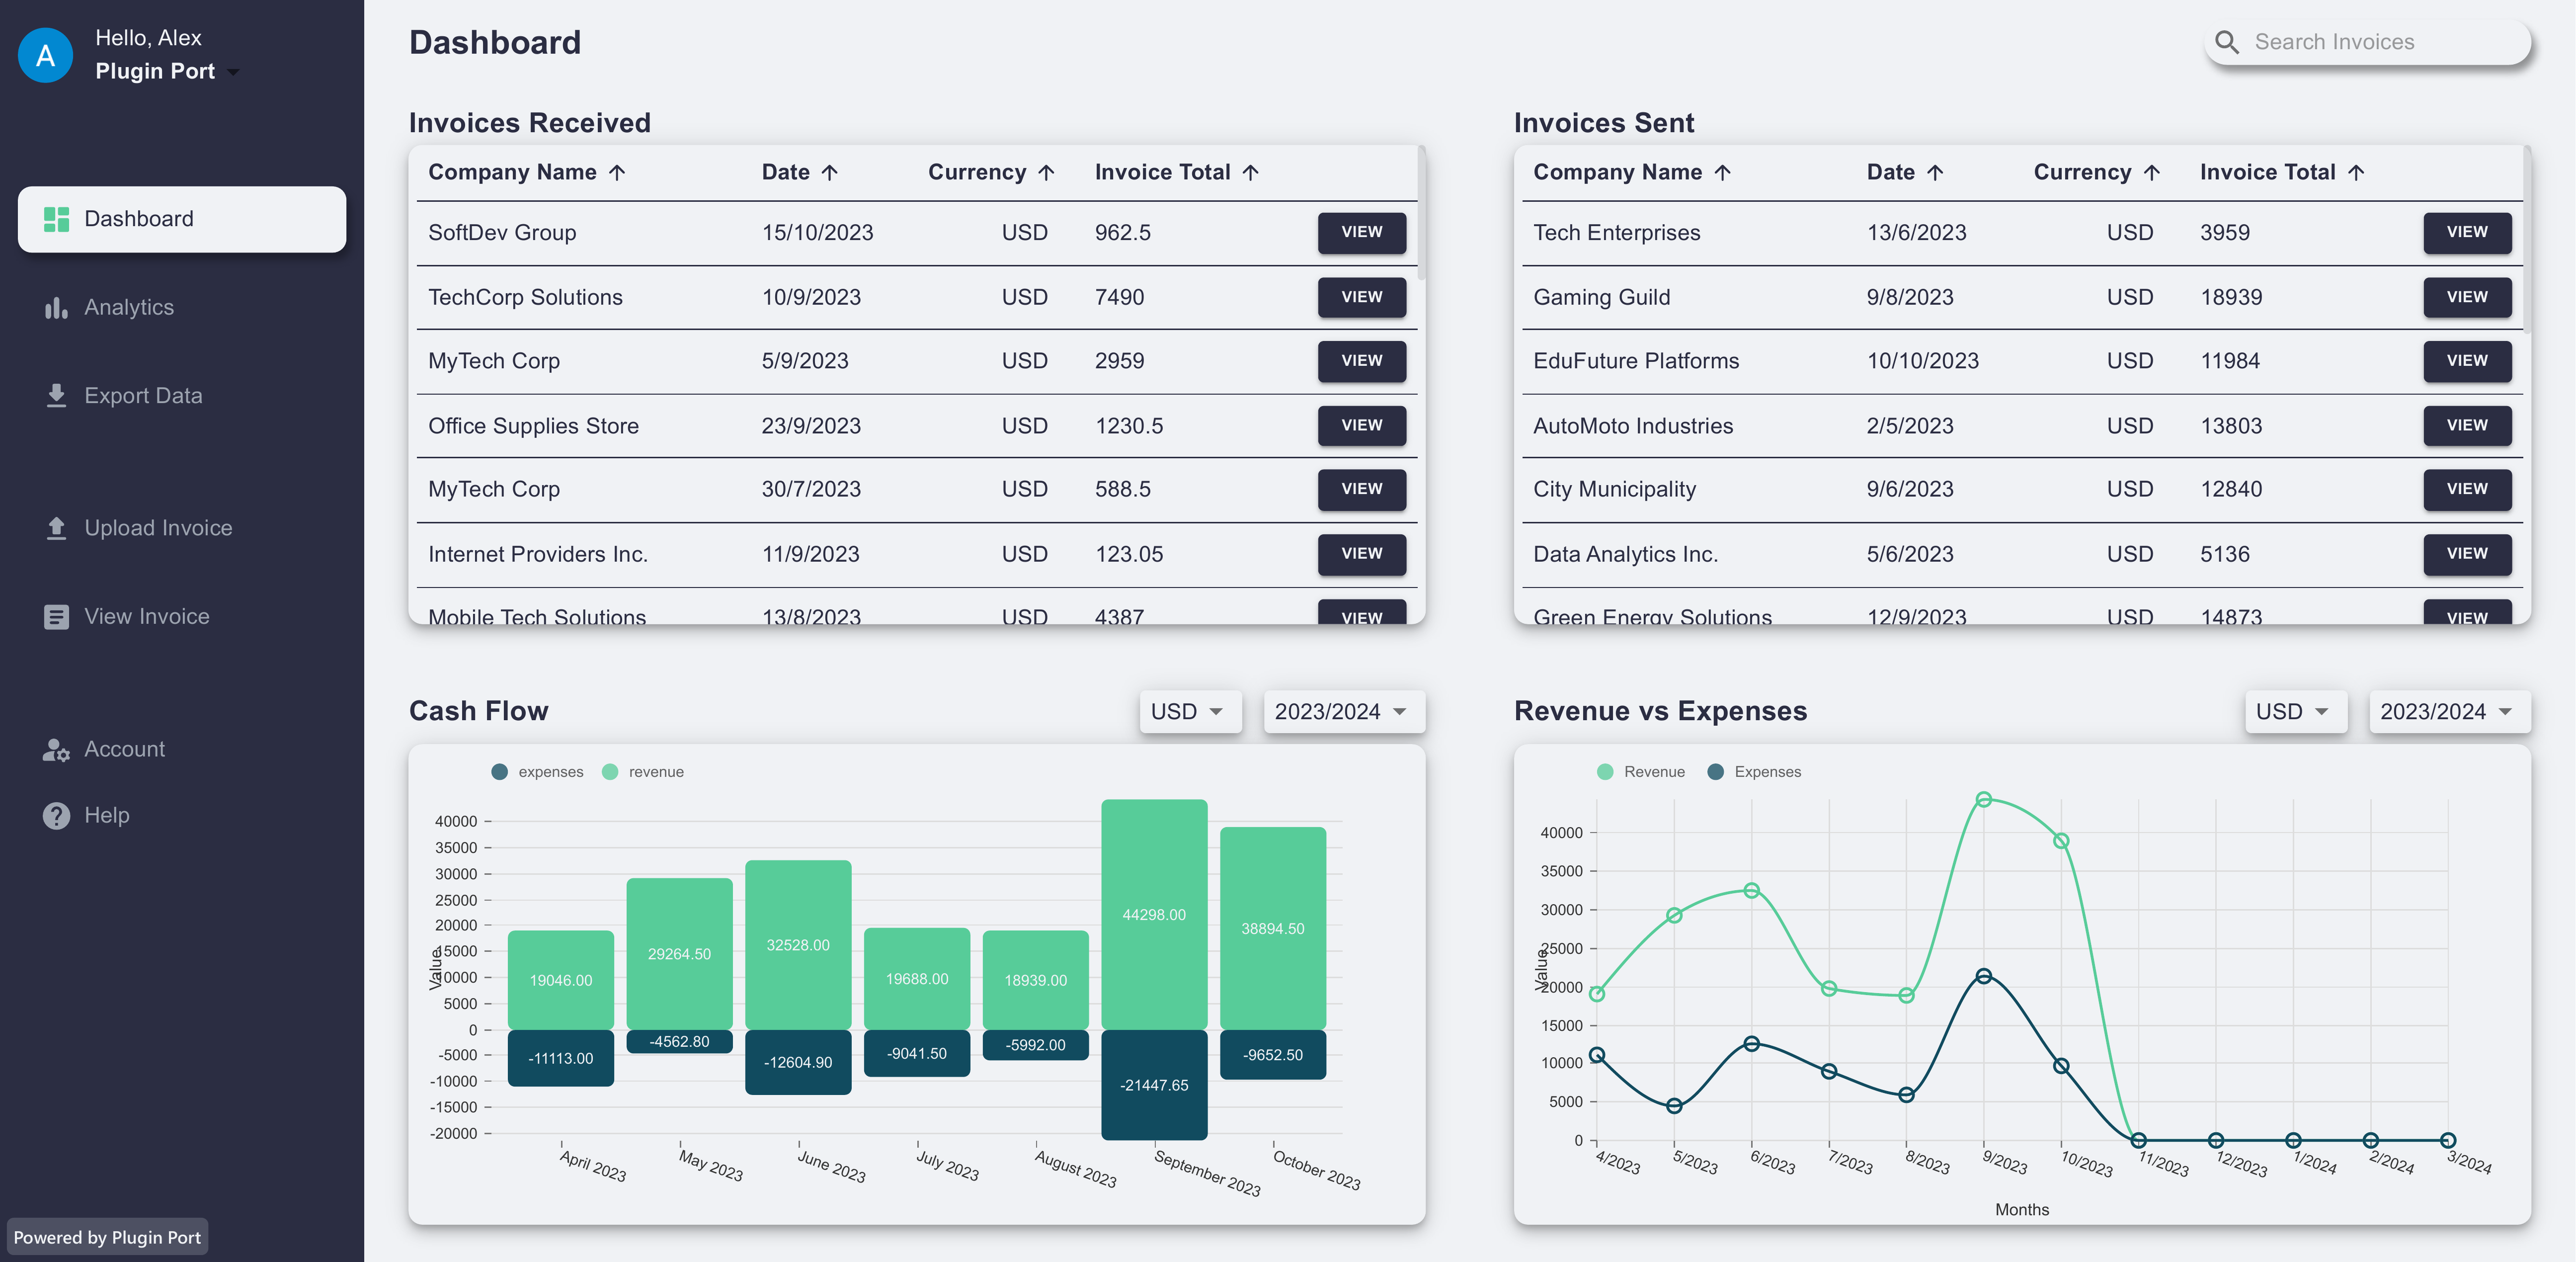Click the Export Data download icon
This screenshot has height=1262, width=2576.
click(x=56, y=396)
